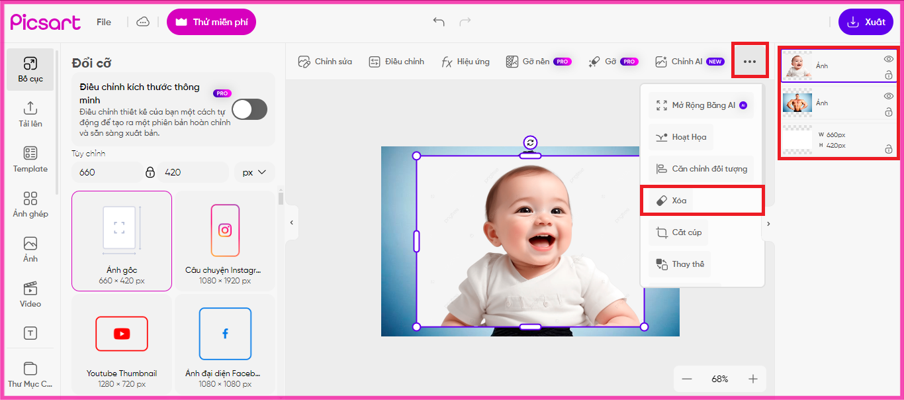Lock the background canvas layer

coord(889,150)
